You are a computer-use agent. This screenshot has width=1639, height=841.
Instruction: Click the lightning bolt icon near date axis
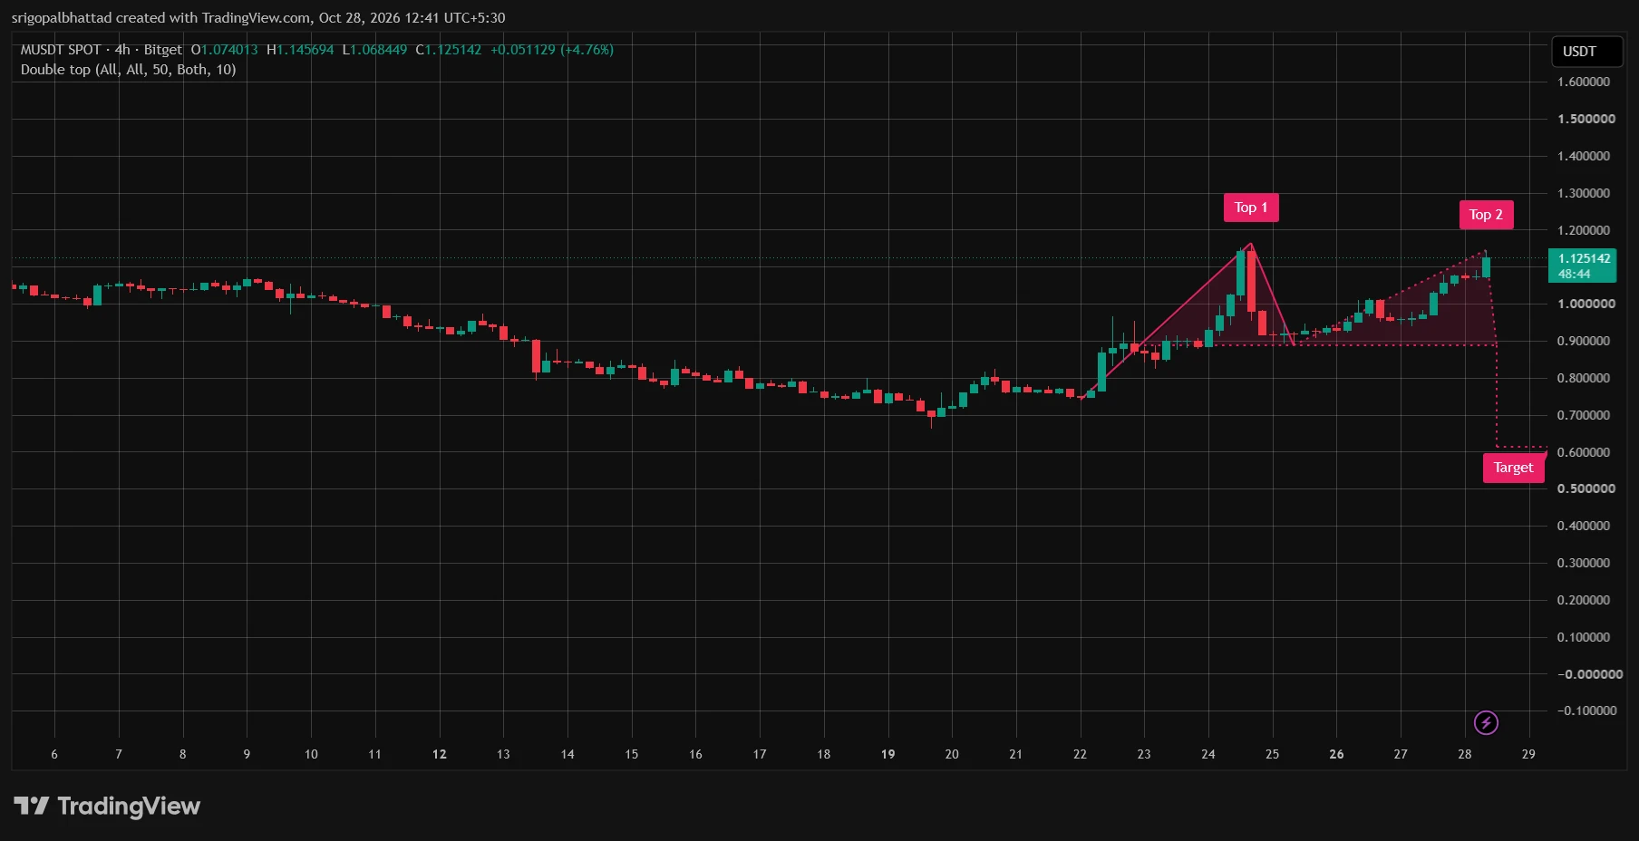[1486, 722]
